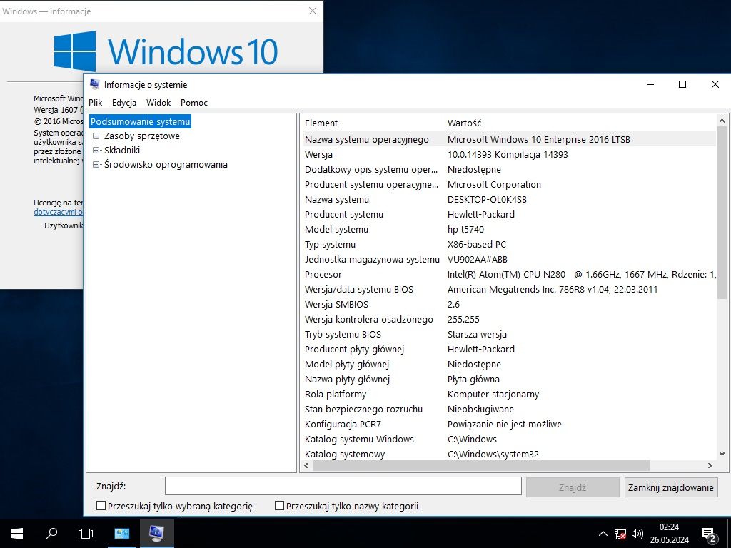Click the Znajdź text input field
This screenshot has height=548, width=731.
(343, 486)
